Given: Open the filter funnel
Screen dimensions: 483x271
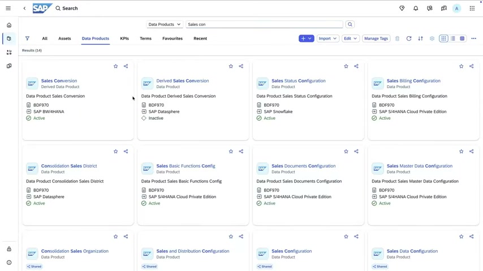Looking at the screenshot, I should point(27,38).
